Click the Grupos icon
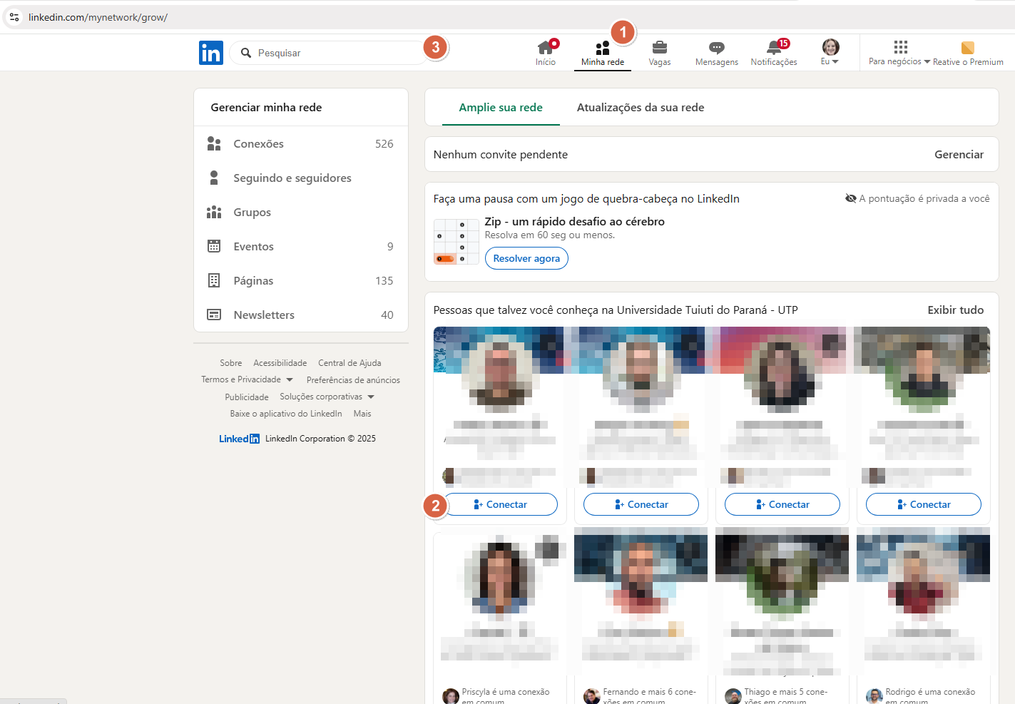 coord(214,212)
